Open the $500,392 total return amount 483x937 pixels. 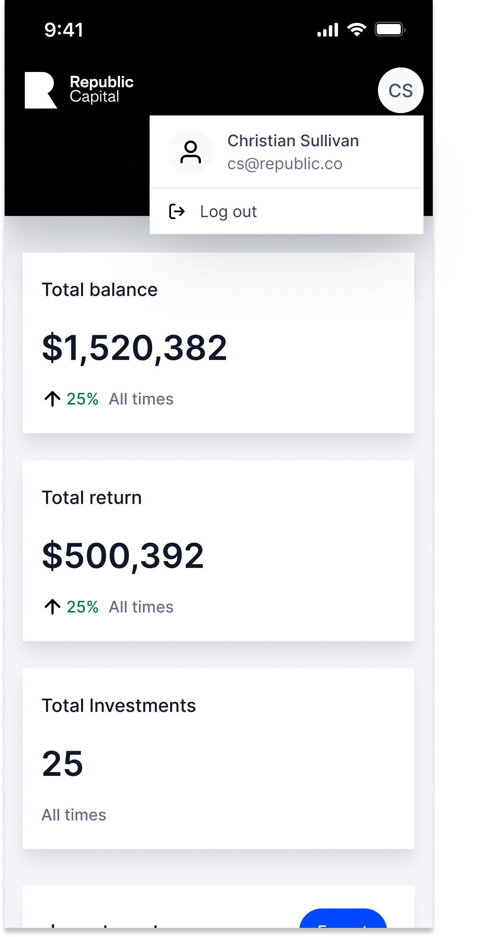tap(123, 555)
